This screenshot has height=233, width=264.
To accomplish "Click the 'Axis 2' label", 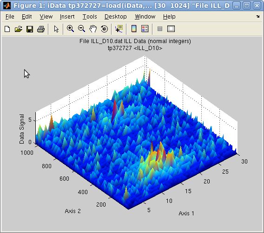I will [73, 211].
